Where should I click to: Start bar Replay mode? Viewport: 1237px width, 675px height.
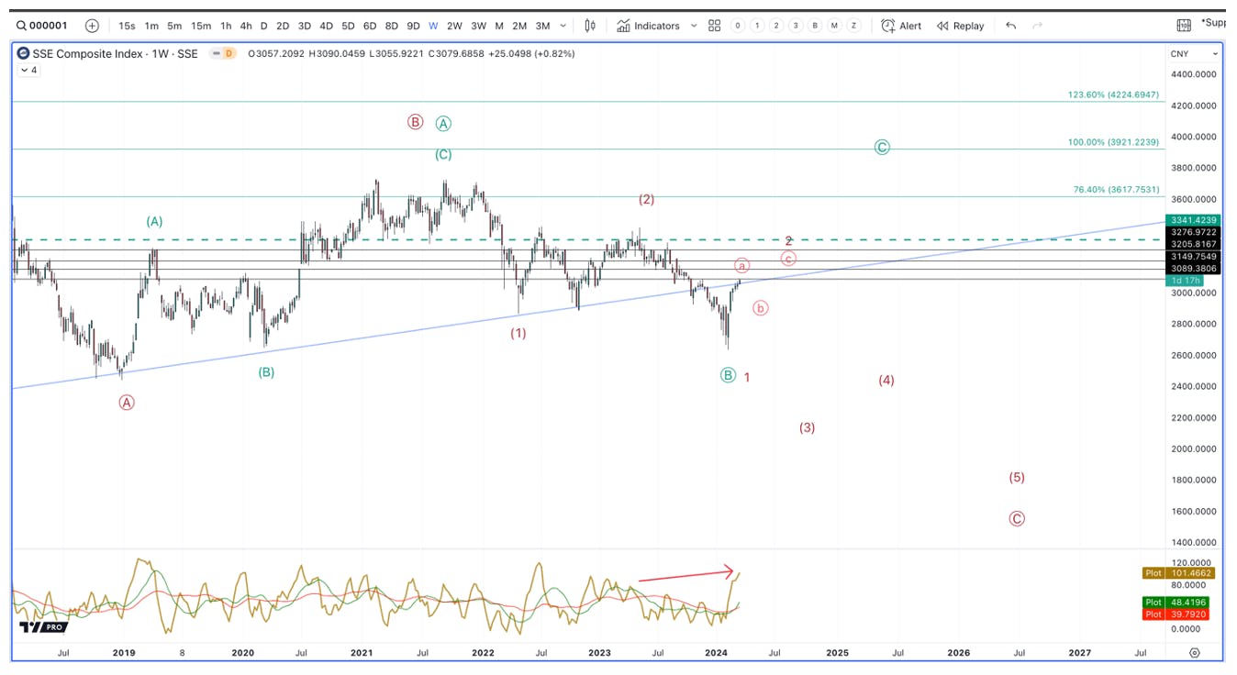(x=960, y=26)
